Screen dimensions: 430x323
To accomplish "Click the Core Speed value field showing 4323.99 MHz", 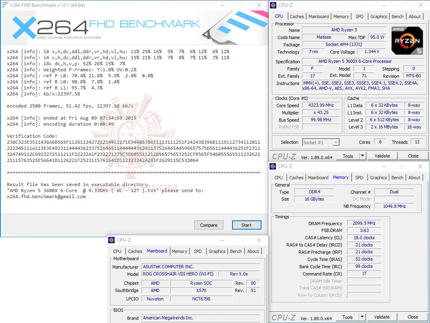I will click(321, 105).
